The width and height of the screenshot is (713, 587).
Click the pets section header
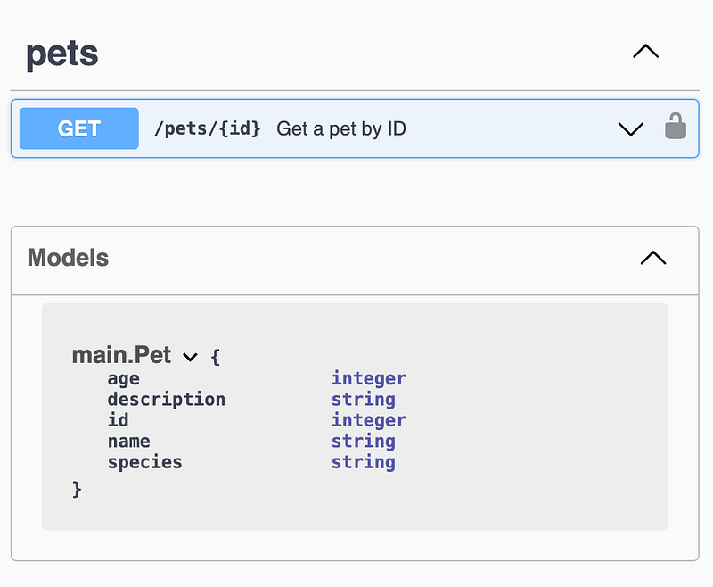point(61,54)
